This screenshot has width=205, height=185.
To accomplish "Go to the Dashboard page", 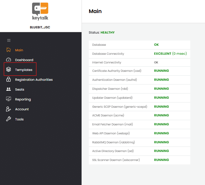I will pos(24,60).
